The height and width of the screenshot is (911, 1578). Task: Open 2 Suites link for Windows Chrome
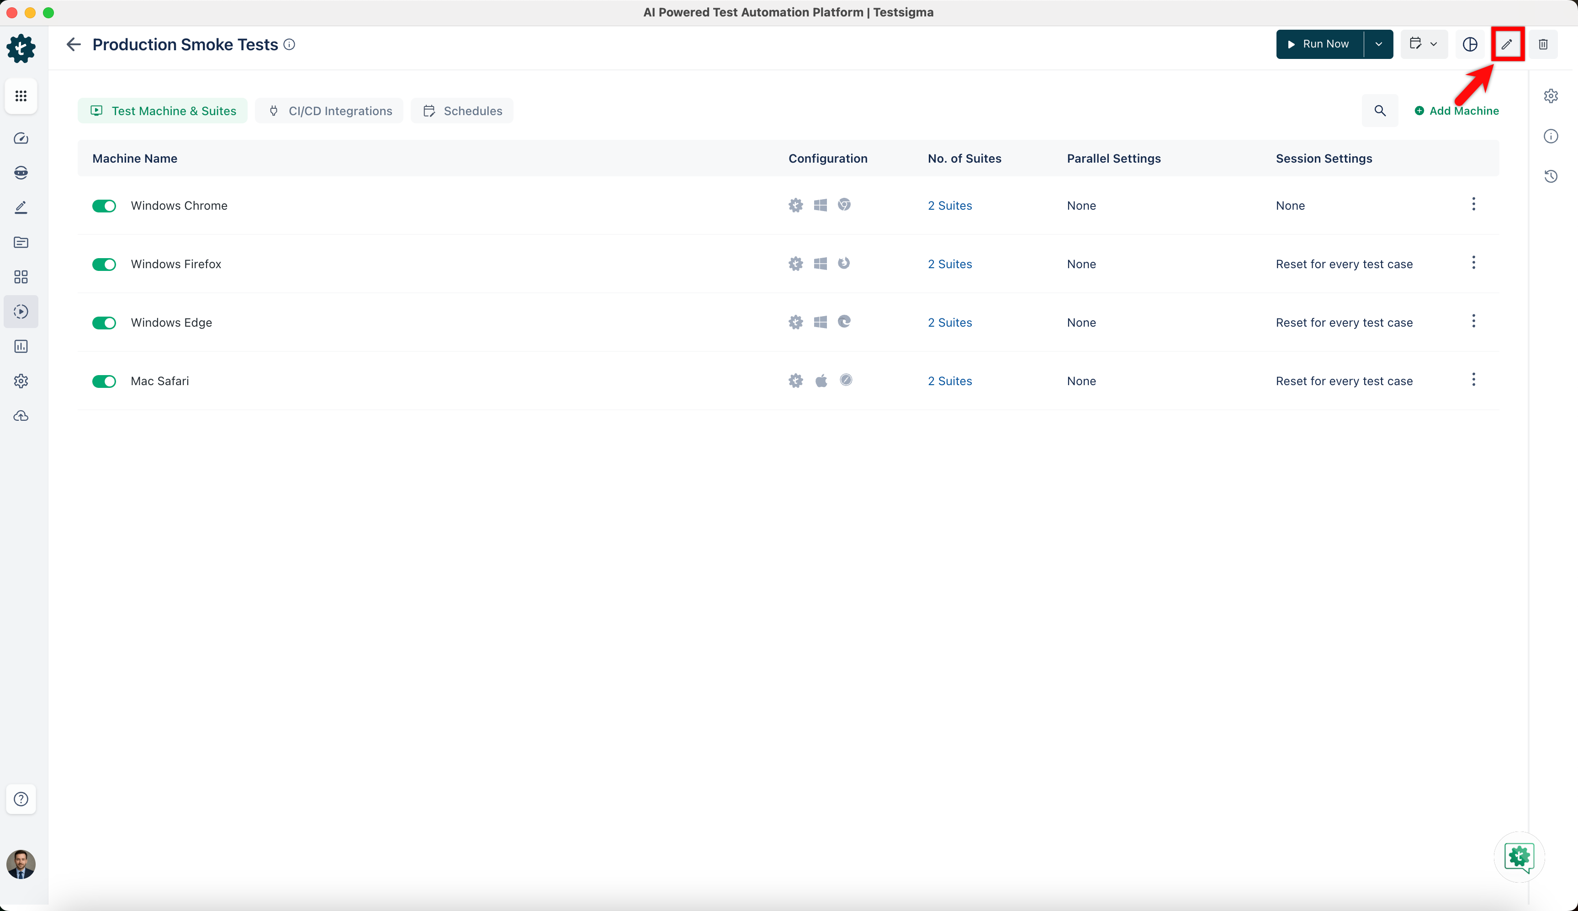[x=949, y=206]
